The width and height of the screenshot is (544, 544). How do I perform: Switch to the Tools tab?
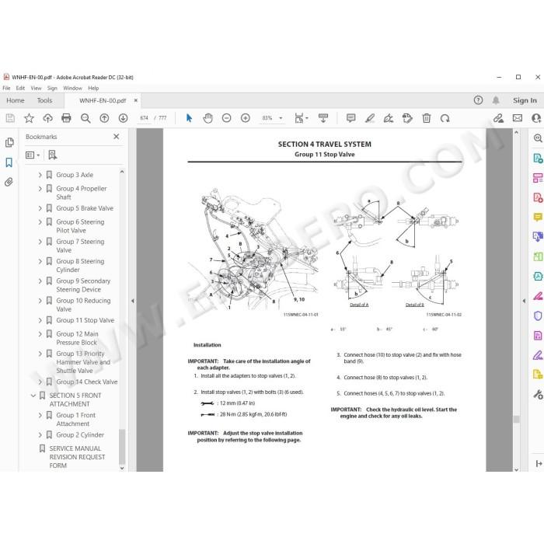44,100
